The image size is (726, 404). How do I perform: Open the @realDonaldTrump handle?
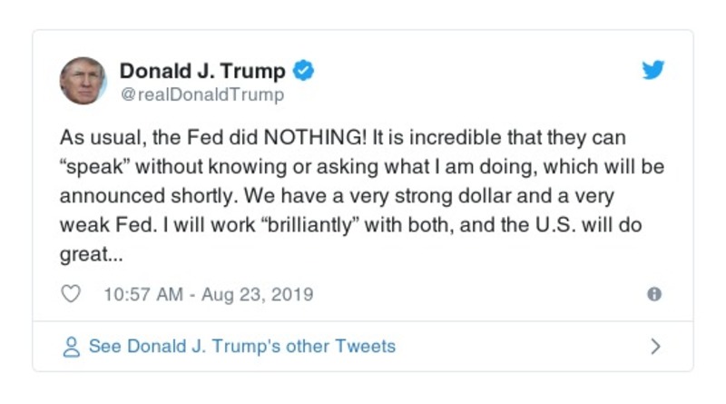[201, 94]
